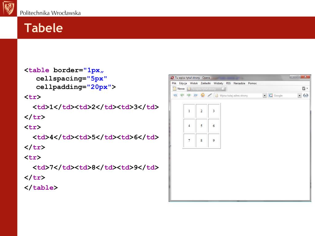Click the Nowa new tab button
The image size is (315, 236).
coord(179,88)
